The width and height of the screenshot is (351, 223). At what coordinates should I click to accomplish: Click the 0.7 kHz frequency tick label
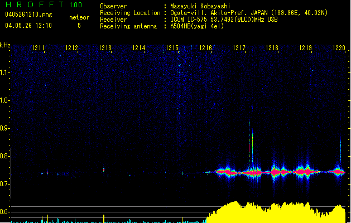(x=4, y=184)
